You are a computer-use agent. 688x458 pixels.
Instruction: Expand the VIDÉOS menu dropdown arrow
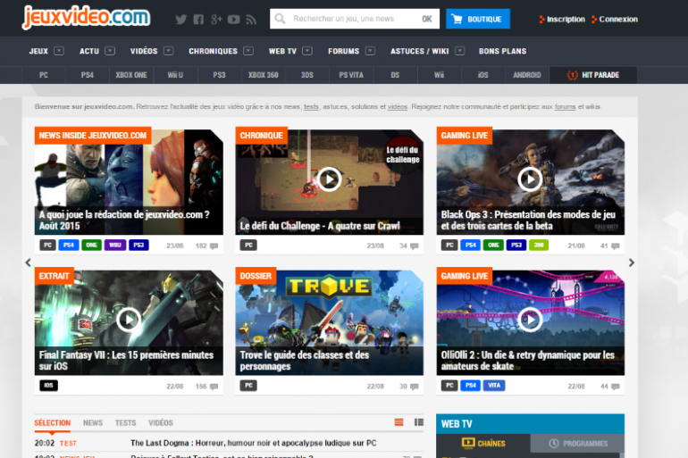point(168,51)
